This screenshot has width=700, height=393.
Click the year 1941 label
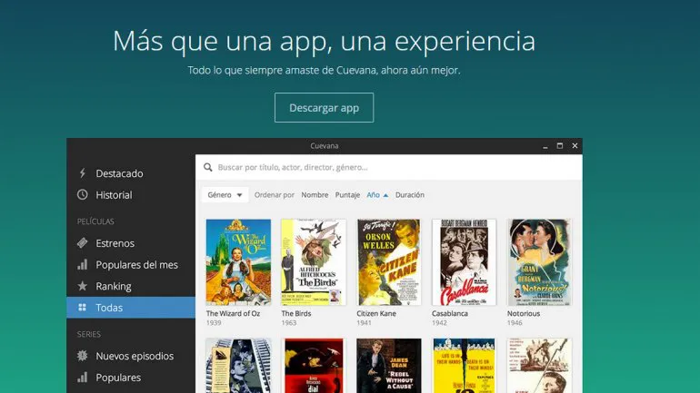coord(364,322)
